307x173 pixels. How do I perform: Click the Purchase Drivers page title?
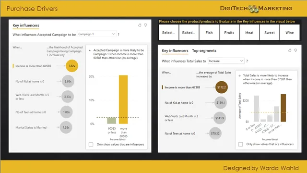pos(32,9)
